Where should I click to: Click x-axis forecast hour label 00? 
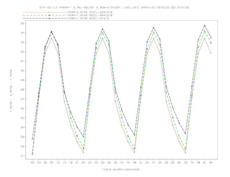[33, 163]
